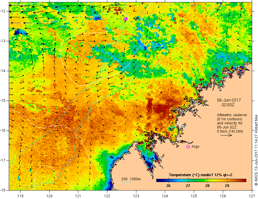The image size is (258, 199).
Task: Click the cyan 200 1000m isobath legend line
Action: 126,182
